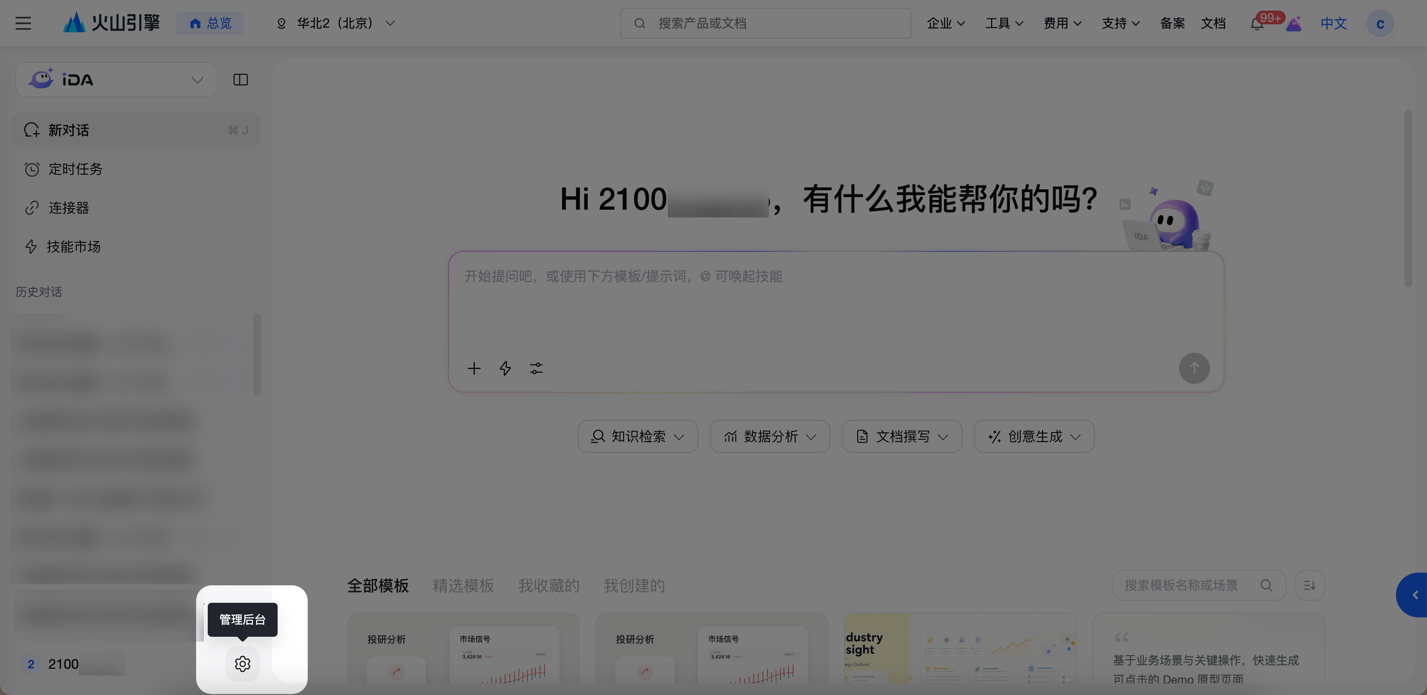The height and width of the screenshot is (695, 1427).
Task: Open the hamburger navigation menu
Action: (23, 23)
